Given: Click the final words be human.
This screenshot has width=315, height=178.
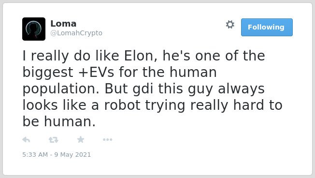Looking at the screenshot, I should tap(59, 121).
